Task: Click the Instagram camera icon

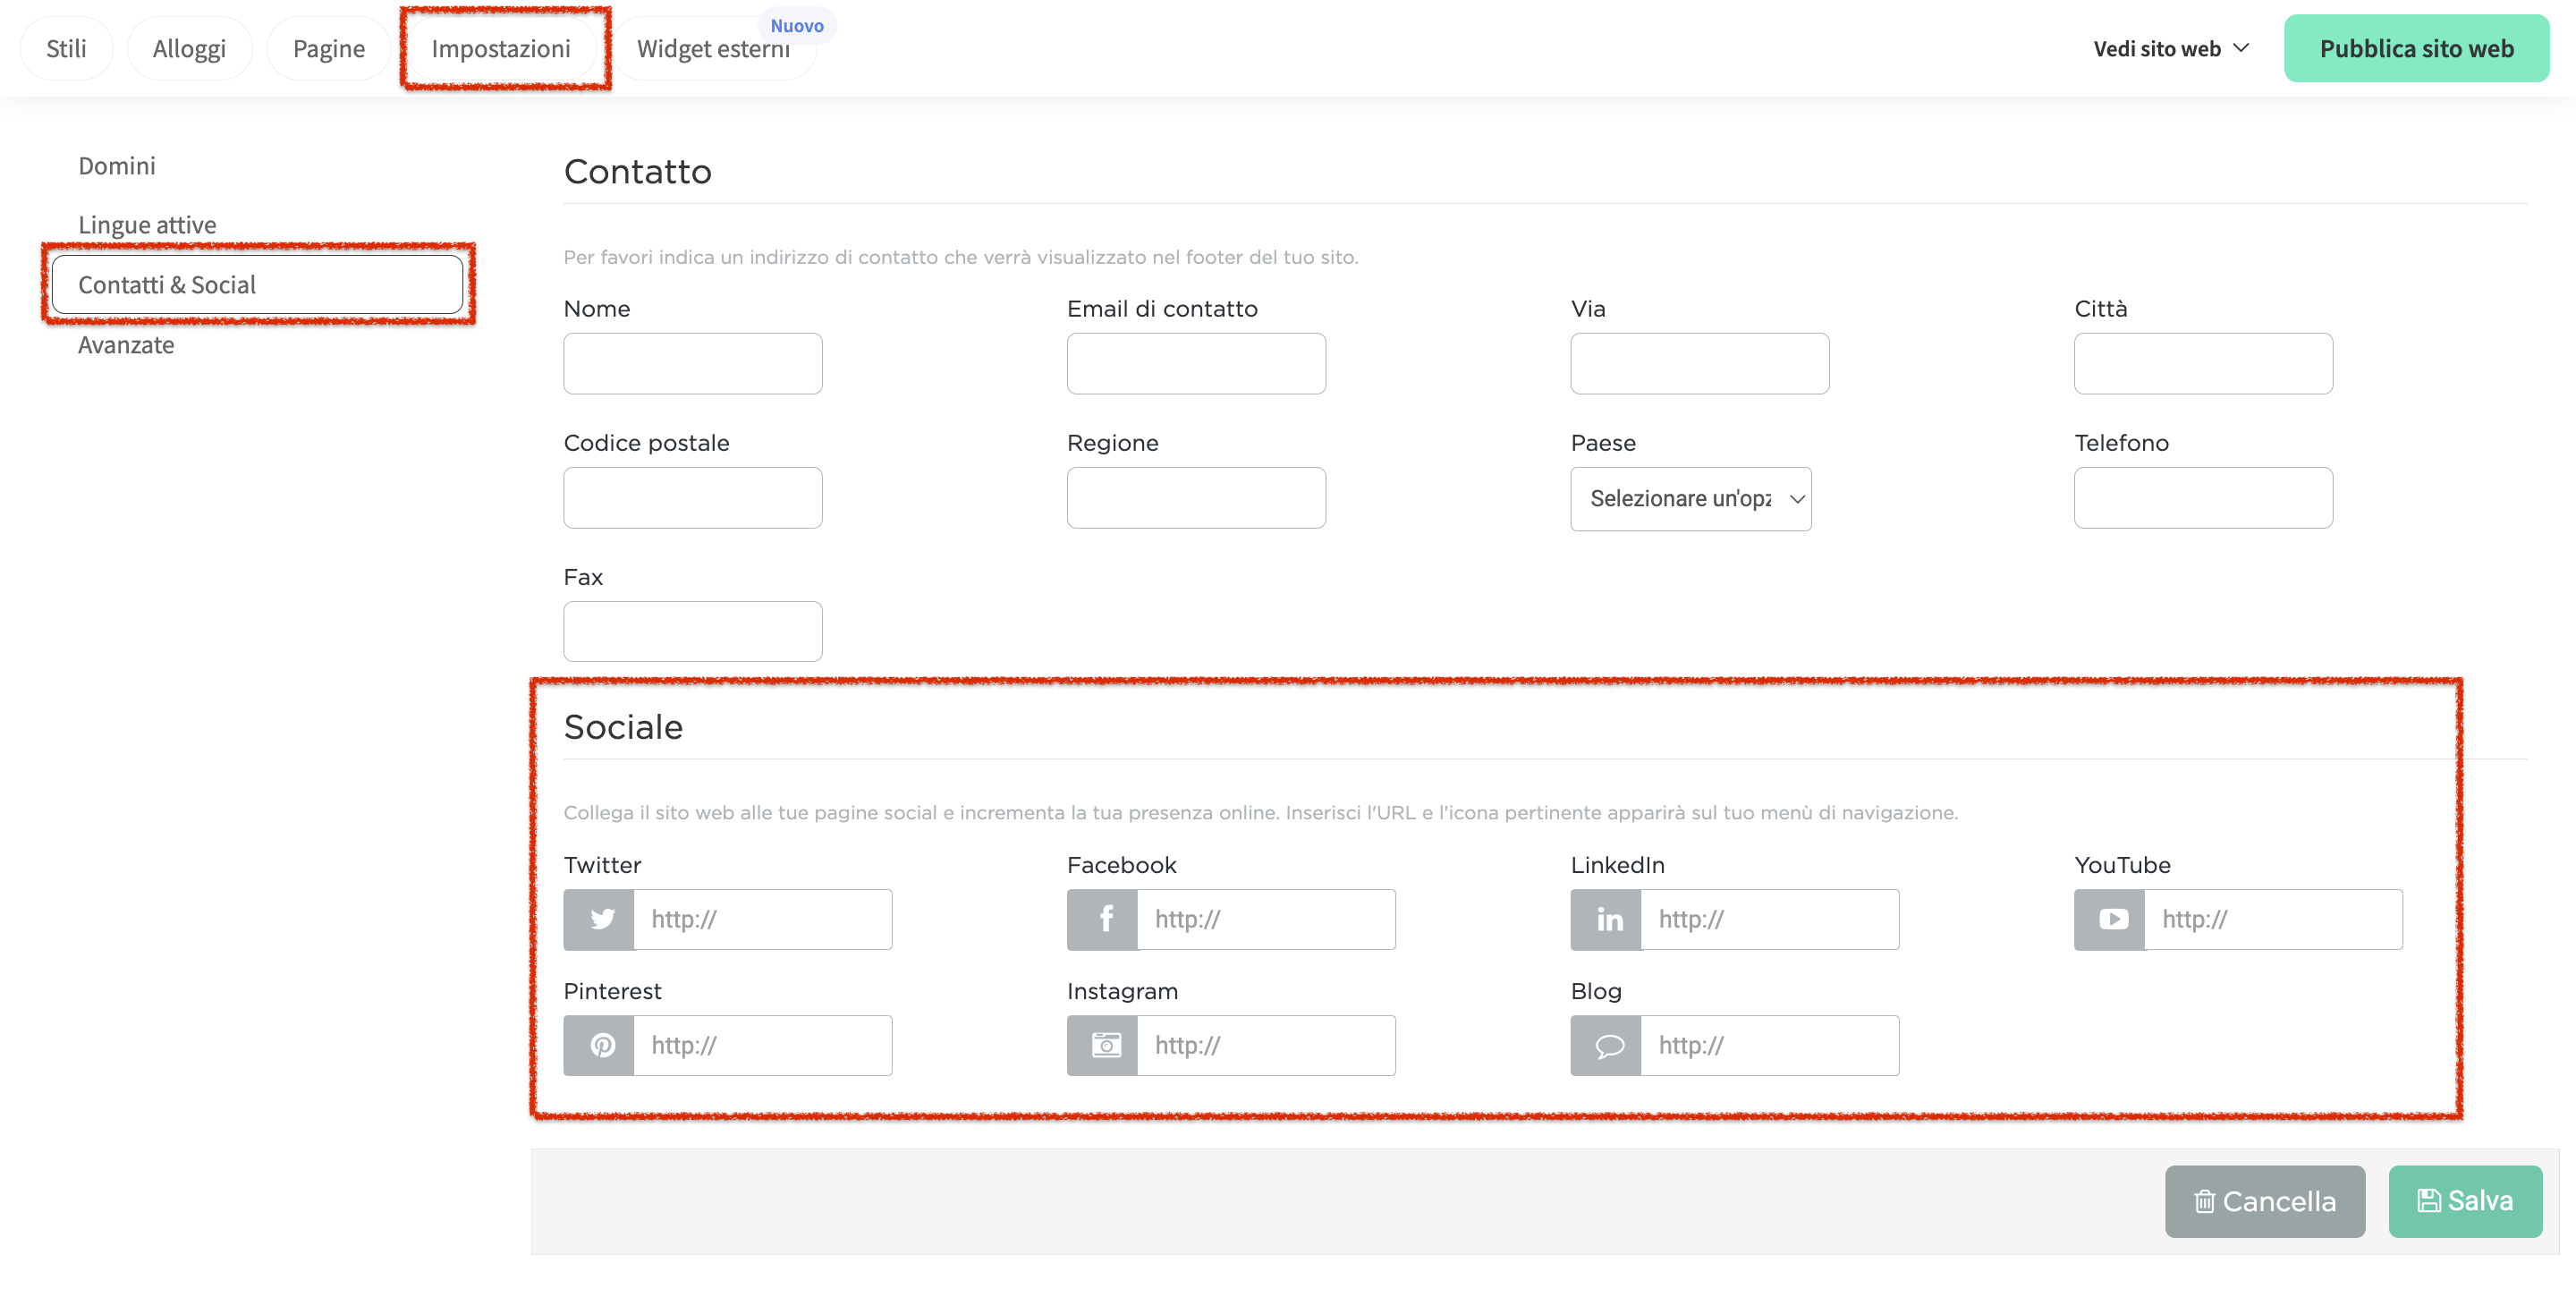Action: 1104,1045
